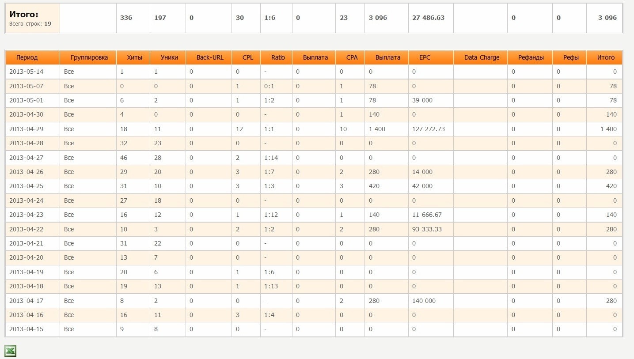This screenshot has width=634, height=359.
Task: Click the EPC value 127 272.73
Action: [x=429, y=129]
